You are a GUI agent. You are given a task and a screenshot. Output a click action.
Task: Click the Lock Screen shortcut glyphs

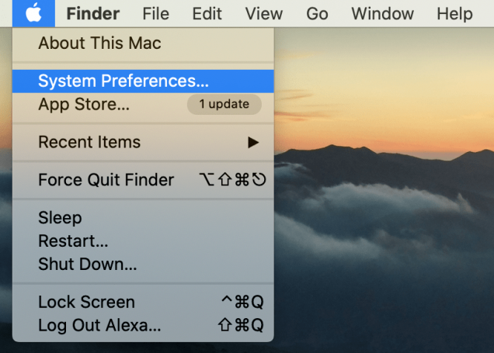click(242, 302)
